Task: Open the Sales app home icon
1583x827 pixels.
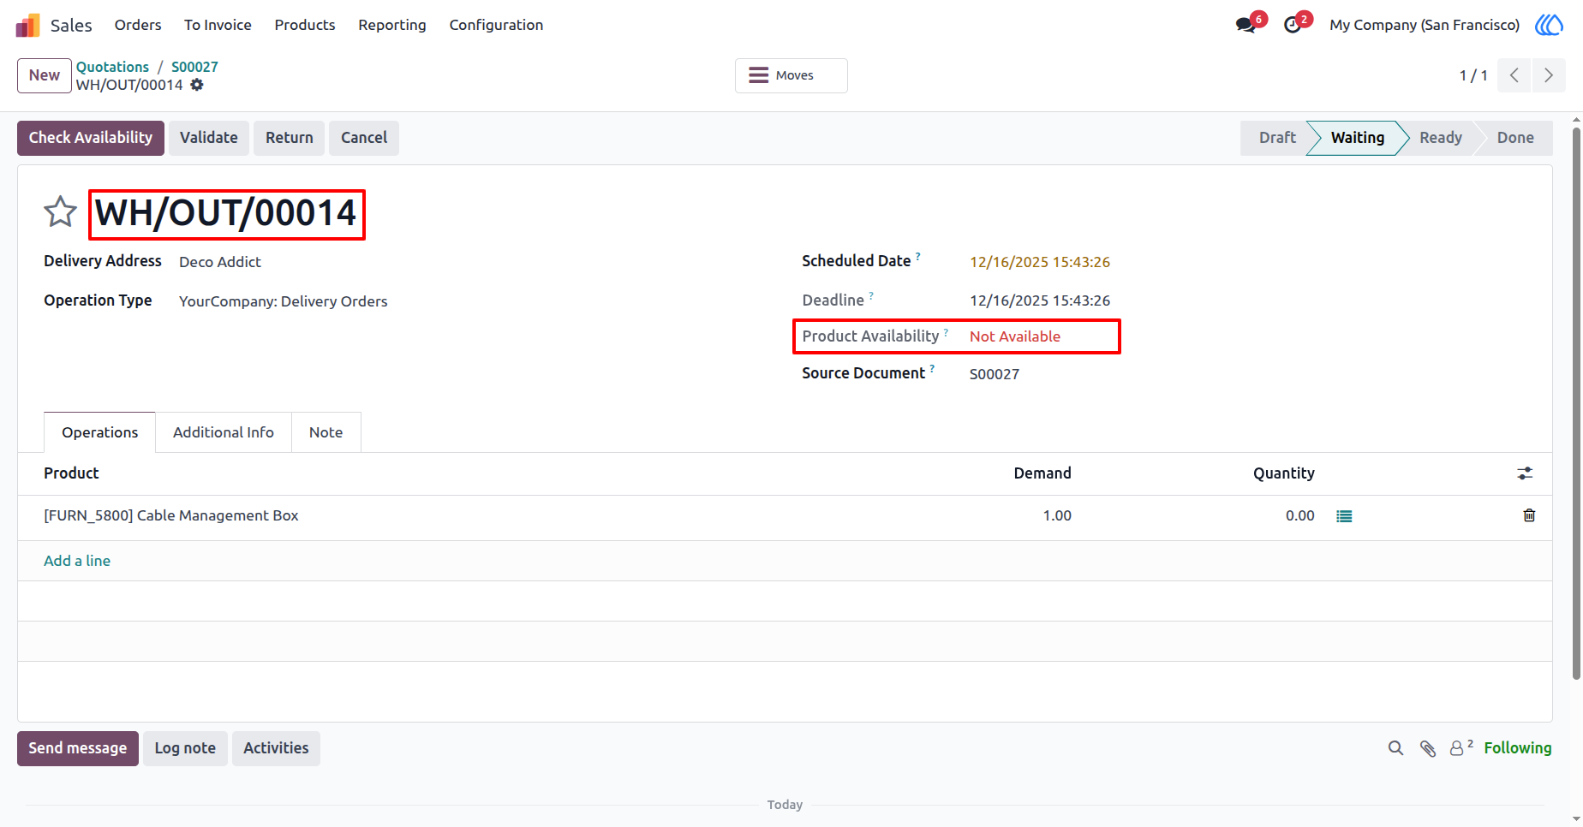Action: click(27, 25)
